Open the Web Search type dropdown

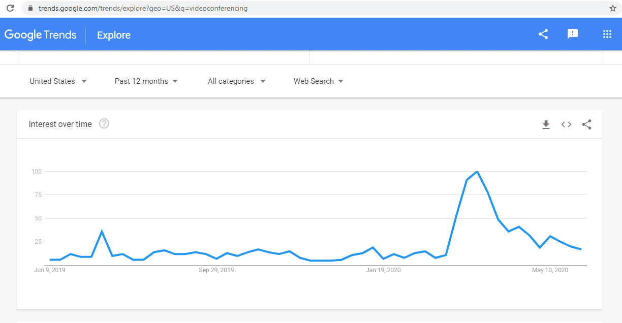coord(319,81)
